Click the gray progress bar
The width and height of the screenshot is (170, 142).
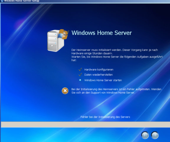tap(85, 125)
